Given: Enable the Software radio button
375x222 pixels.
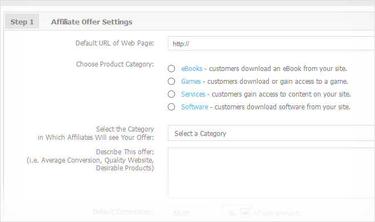Looking at the screenshot, I should tap(171, 107).
